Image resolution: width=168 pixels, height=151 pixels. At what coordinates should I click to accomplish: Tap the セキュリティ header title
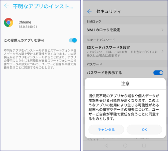click(108, 11)
